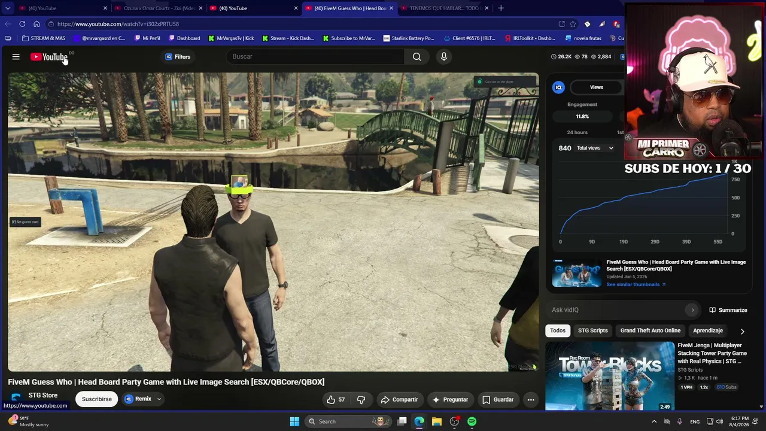Click the address bar URL
Image resolution: width=766 pixels, height=431 pixels.
(x=118, y=24)
